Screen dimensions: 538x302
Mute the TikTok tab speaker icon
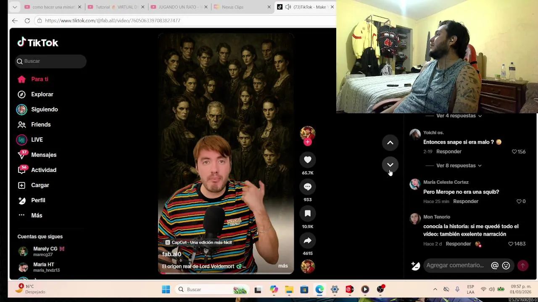click(288, 7)
